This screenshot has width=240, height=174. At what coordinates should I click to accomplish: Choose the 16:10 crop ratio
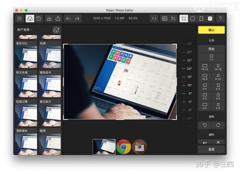point(205,68)
